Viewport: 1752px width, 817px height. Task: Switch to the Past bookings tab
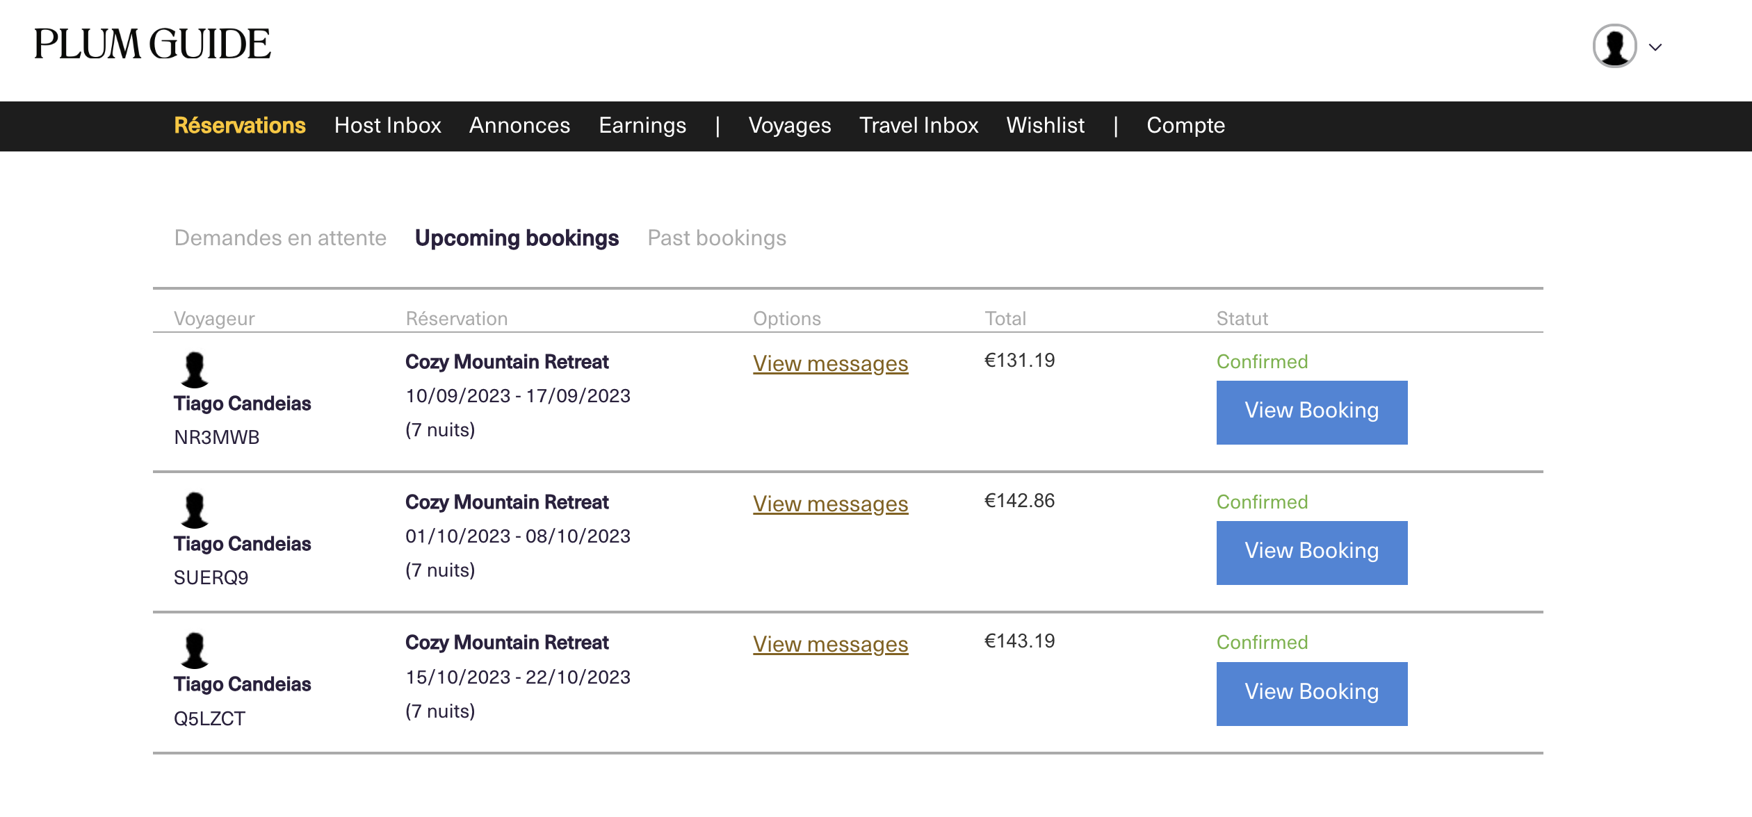(717, 238)
